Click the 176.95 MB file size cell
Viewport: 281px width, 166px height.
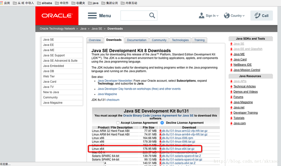150,149
